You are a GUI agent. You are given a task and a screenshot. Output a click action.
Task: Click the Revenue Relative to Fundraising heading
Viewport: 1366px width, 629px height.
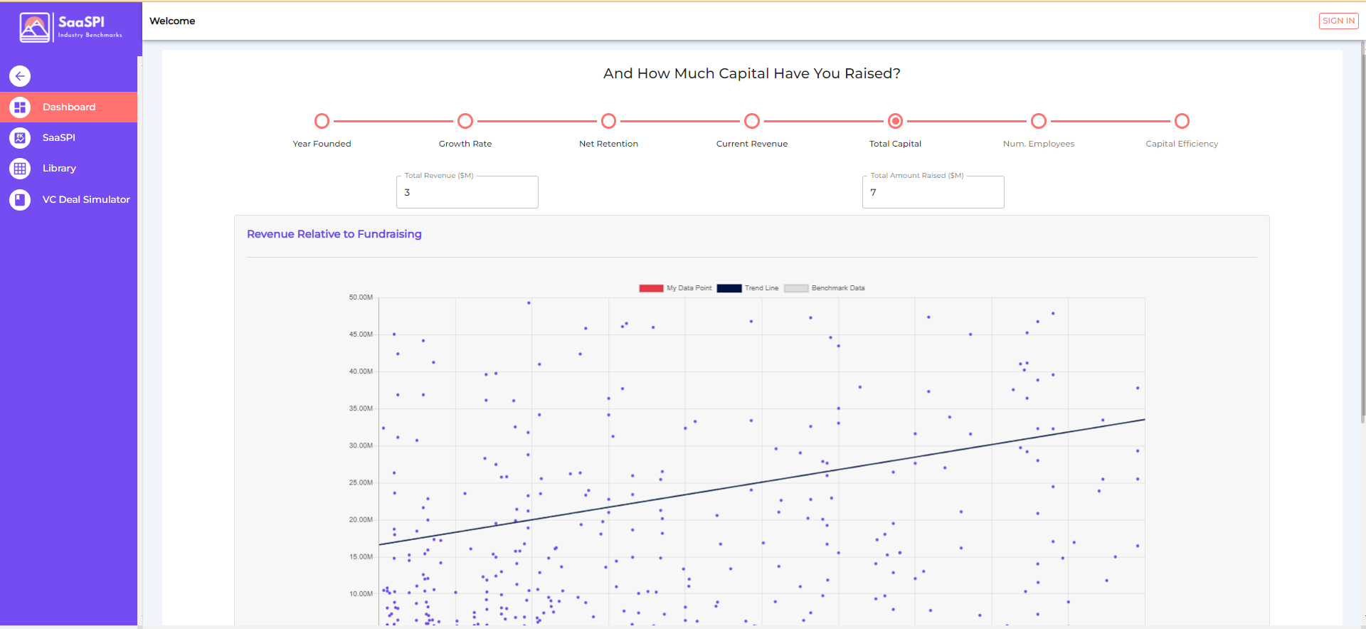pyautogui.click(x=334, y=234)
